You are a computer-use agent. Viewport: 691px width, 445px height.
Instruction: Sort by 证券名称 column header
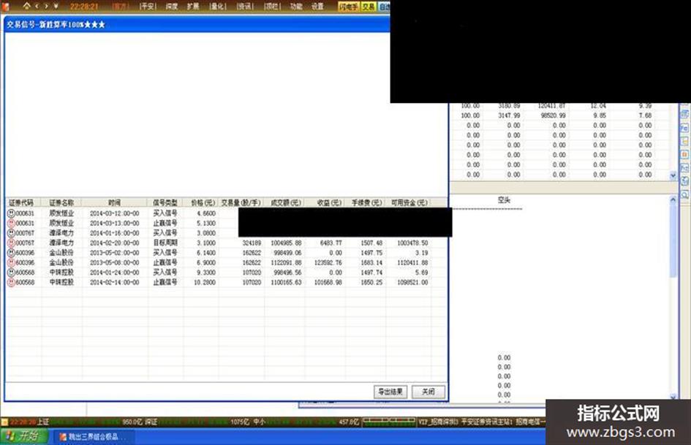(61, 202)
